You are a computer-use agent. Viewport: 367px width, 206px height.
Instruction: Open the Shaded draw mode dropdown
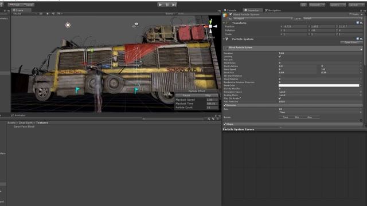click(25, 14)
